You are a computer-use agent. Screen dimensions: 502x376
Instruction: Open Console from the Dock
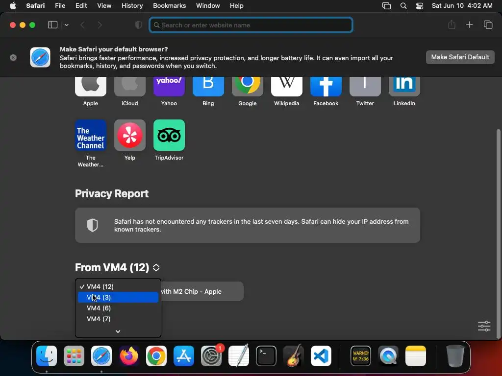(x=361, y=356)
